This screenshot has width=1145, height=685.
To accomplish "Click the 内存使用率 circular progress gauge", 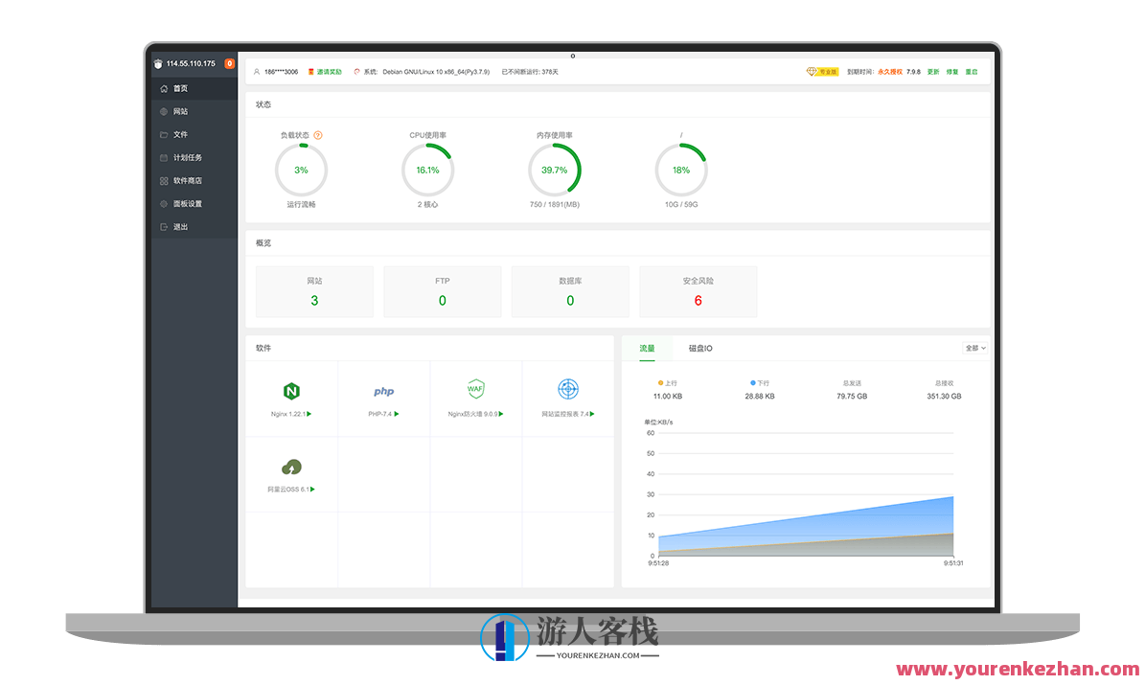I will point(554,171).
